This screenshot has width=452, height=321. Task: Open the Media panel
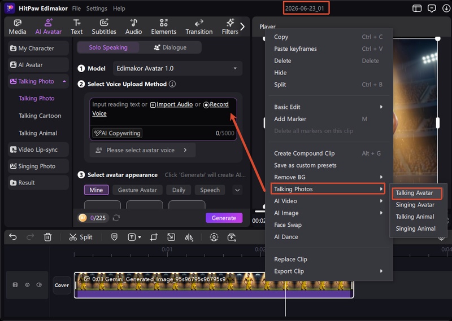pos(18,27)
